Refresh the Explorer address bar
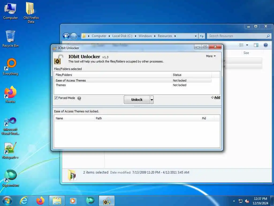Viewport: 274px width, 206px height. [x=202, y=36]
